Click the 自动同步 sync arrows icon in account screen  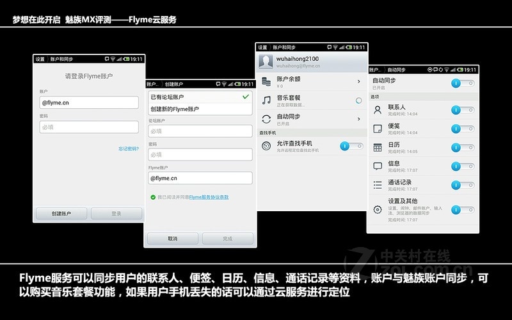pos(266,119)
